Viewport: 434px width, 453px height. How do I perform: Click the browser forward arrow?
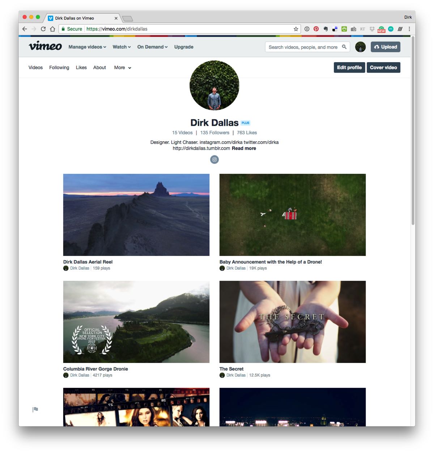34,29
